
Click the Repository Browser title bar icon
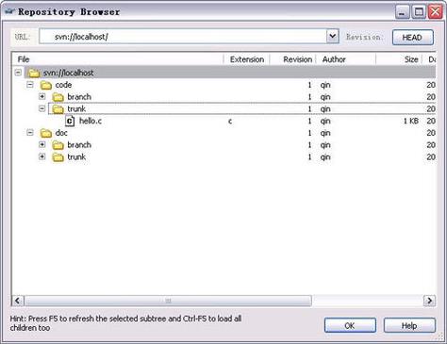9,12
